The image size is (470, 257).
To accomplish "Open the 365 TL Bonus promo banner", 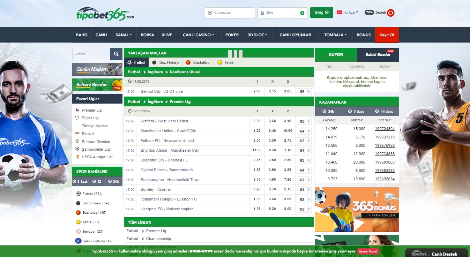I will 357,210.
